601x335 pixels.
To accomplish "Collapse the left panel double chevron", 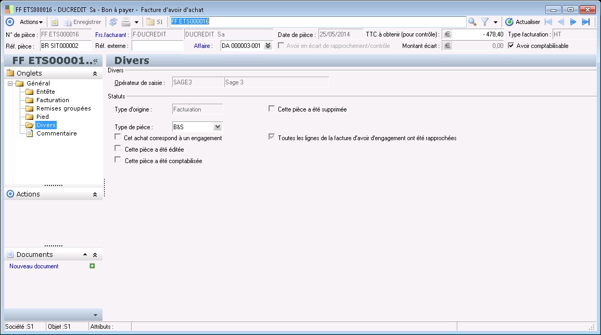I will 95,60.
